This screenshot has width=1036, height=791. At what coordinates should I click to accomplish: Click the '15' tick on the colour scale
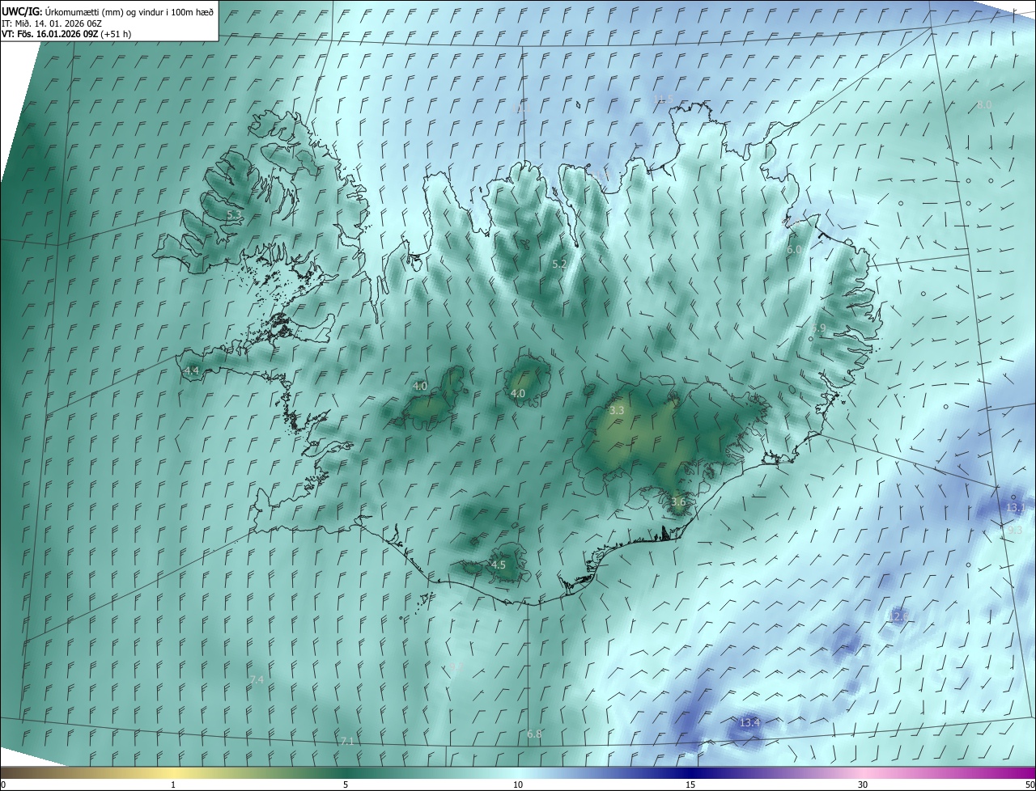[690, 785]
